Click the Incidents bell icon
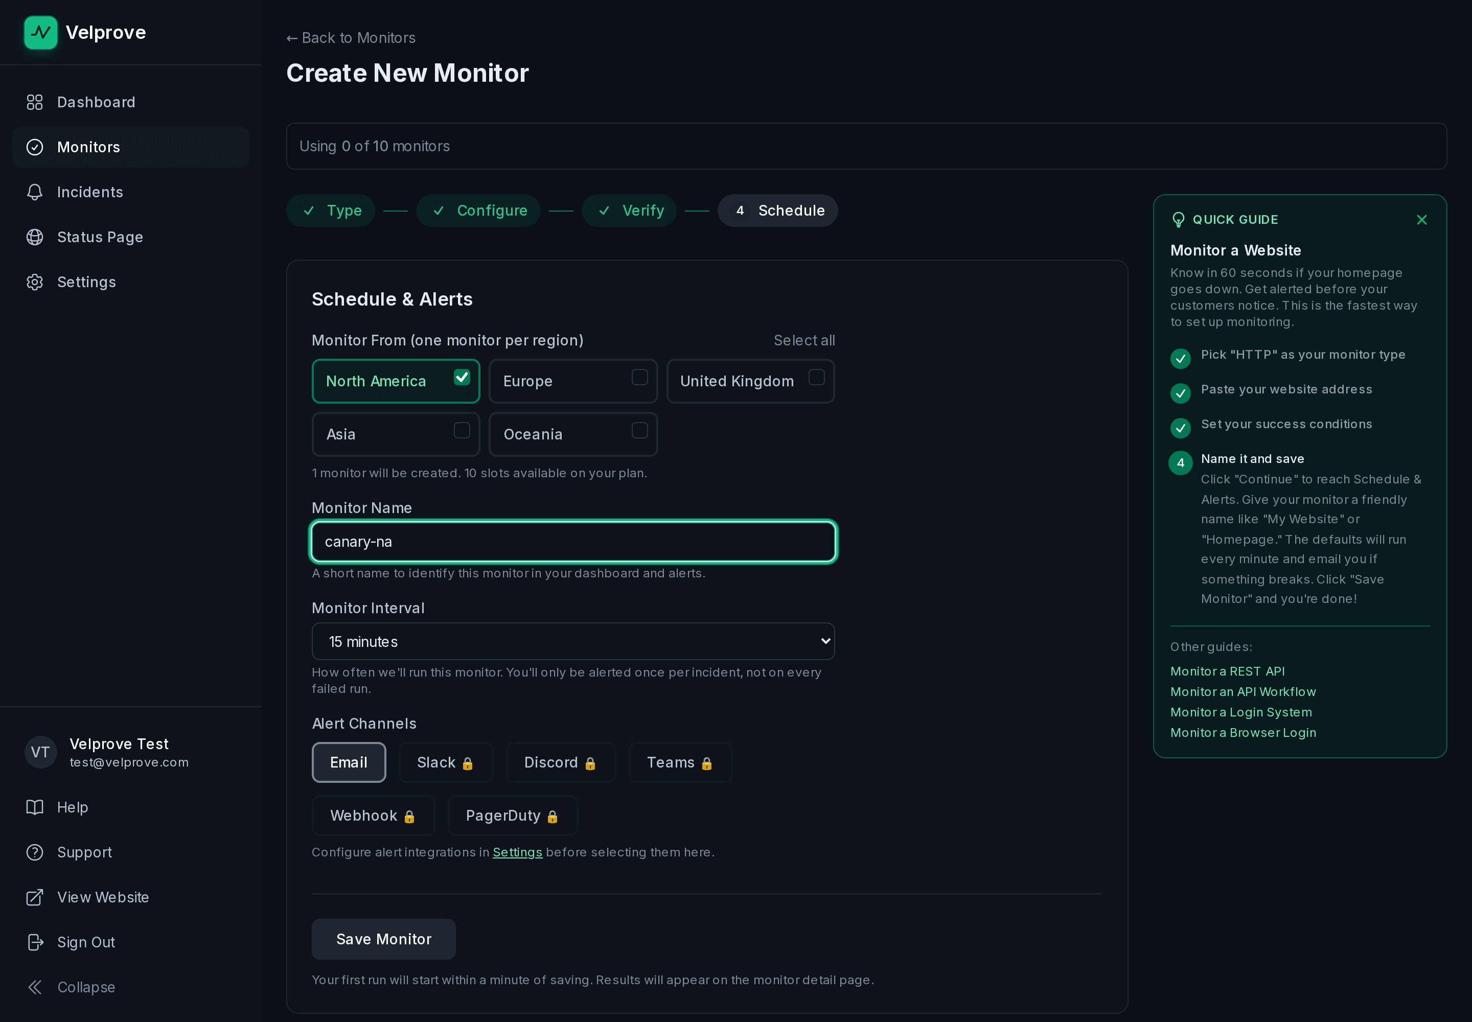Viewport: 1472px width, 1022px height. [x=35, y=192]
